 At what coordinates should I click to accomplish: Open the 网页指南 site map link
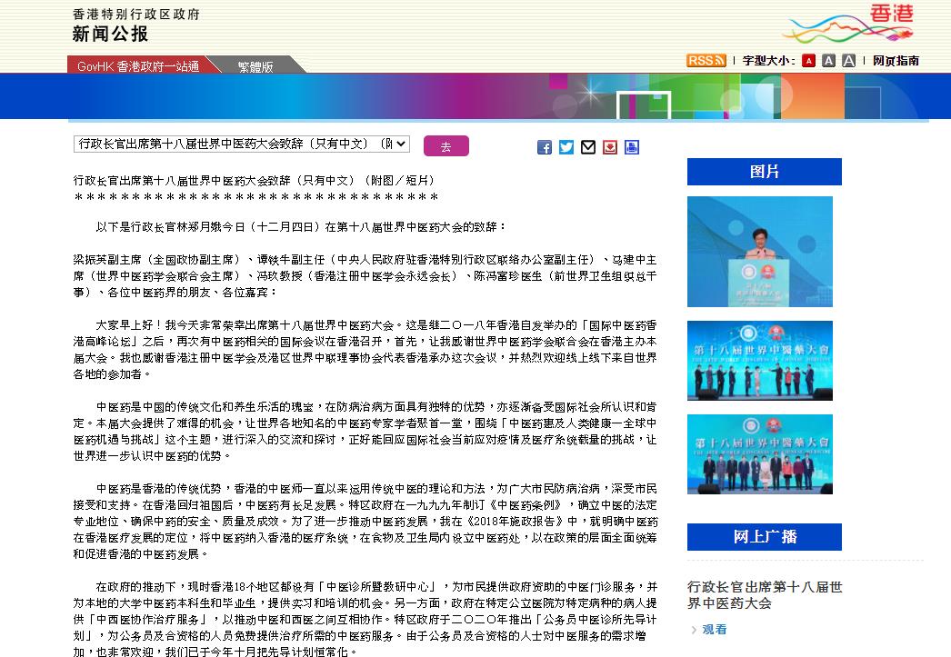point(896,61)
